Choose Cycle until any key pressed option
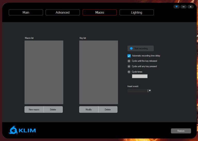This screenshot has height=141, width=198. [129, 67]
